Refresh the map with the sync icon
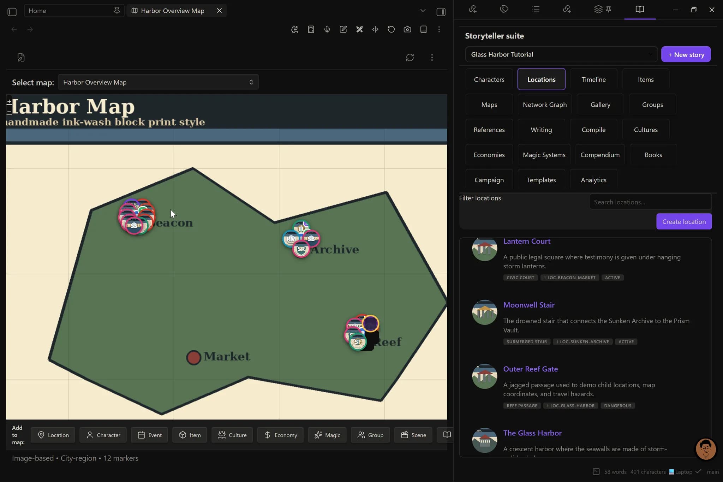This screenshot has height=482, width=723. click(x=410, y=57)
